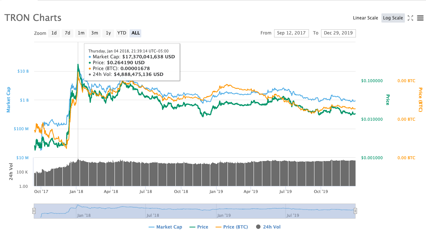Click the Oct '19 x-axis label
Screen dimensions: 426x230
pyautogui.click(x=321, y=191)
